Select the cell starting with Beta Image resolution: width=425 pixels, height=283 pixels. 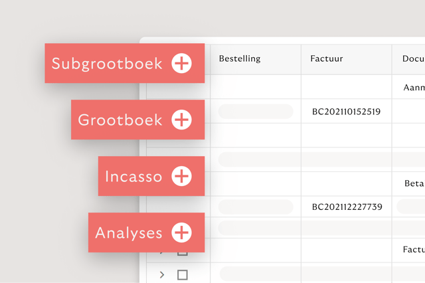pyautogui.click(x=413, y=183)
